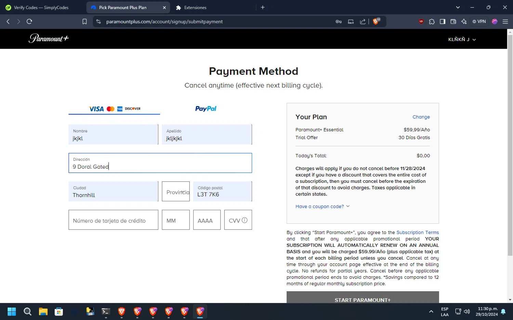Screen dimensions: 513x320
Task: Click the Nombre input field
Action: pyautogui.click(x=113, y=134)
